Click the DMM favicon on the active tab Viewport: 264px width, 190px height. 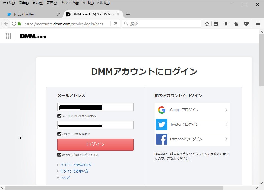pos(68,14)
